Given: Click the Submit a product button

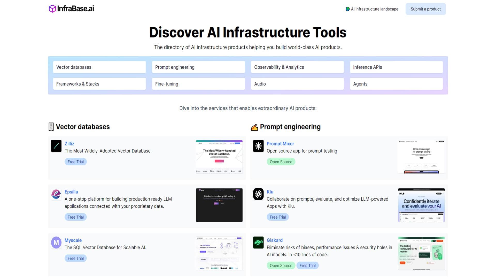Looking at the screenshot, I should pyautogui.click(x=425, y=9).
